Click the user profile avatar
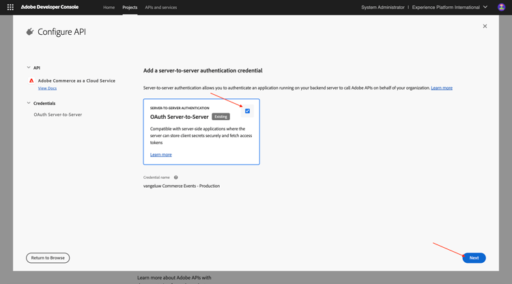The height and width of the screenshot is (284, 512). [501, 8]
